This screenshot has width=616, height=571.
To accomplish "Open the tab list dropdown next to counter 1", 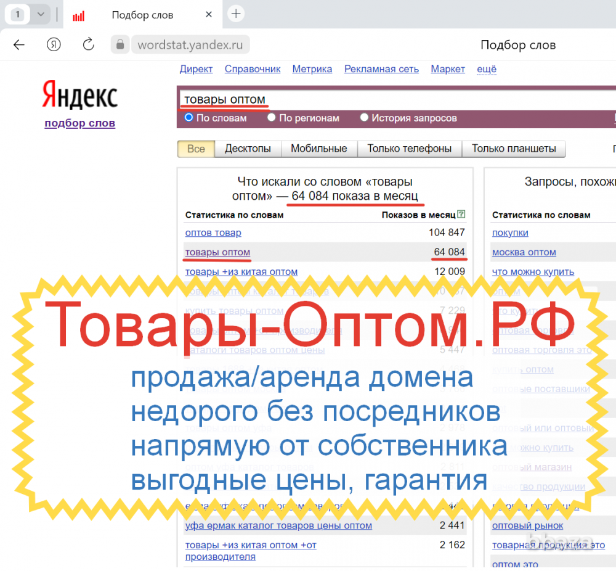I will click(40, 14).
